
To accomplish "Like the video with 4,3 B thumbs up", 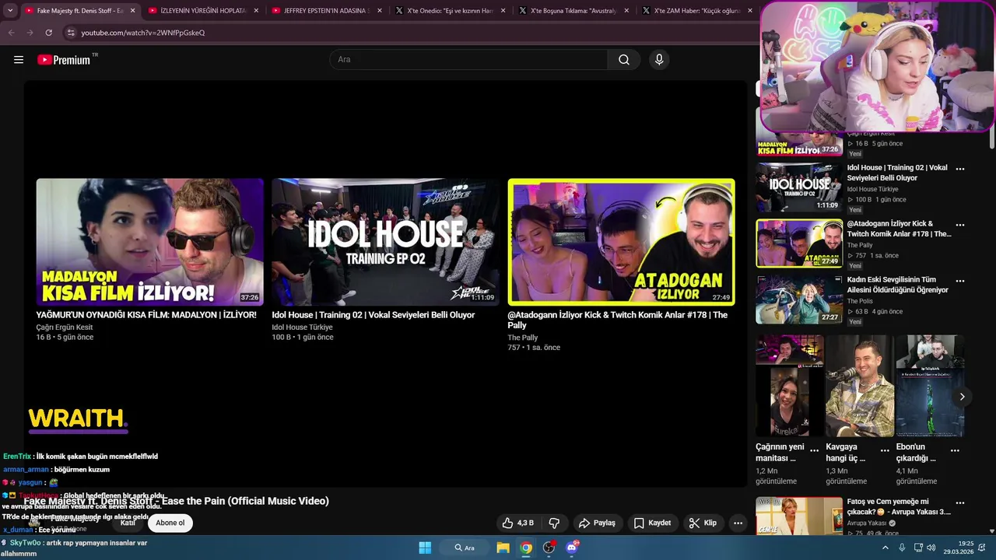I will [518, 523].
